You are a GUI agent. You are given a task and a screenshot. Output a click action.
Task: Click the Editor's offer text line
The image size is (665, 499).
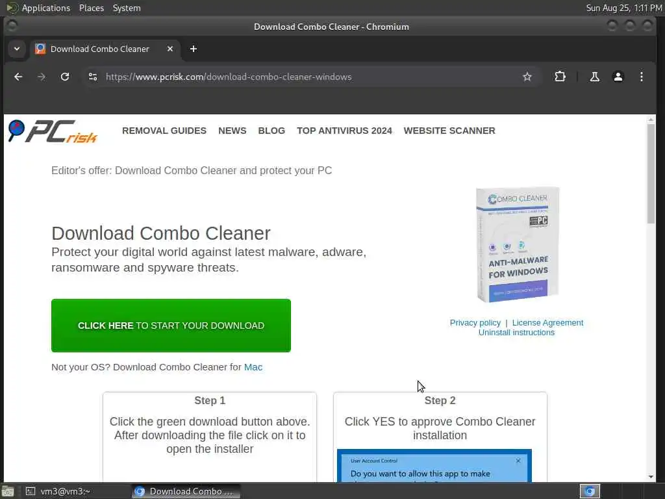coord(192,171)
